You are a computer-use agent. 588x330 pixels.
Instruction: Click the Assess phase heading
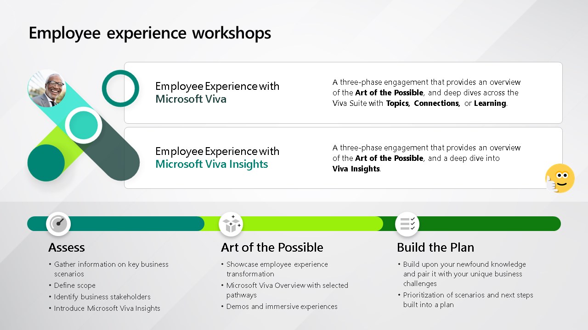coord(67,247)
